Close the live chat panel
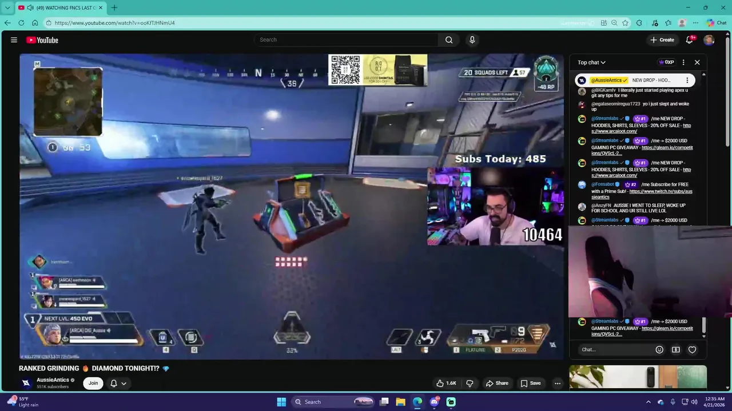732x411 pixels. [697, 62]
